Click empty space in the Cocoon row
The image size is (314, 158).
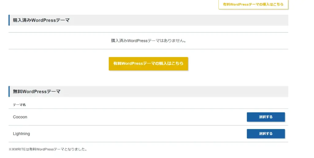[138, 117]
